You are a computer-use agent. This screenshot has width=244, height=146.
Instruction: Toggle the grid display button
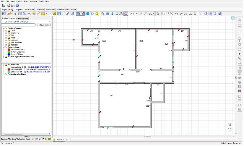[78, 14]
